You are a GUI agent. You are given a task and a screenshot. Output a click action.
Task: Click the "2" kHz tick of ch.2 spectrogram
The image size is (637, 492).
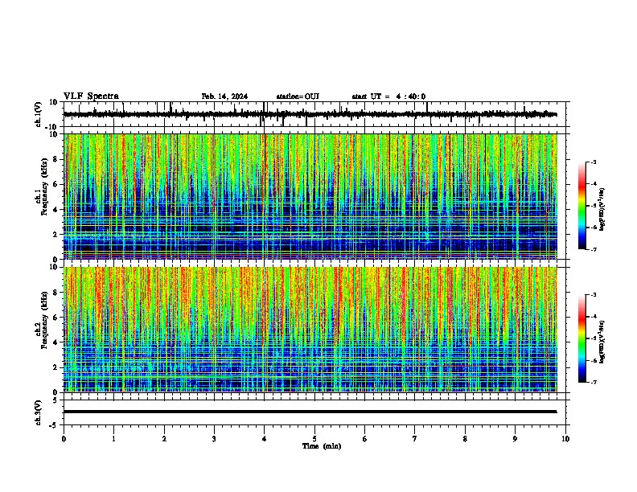click(x=56, y=367)
